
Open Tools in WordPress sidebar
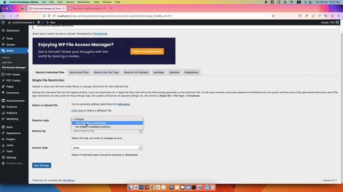click(10, 151)
